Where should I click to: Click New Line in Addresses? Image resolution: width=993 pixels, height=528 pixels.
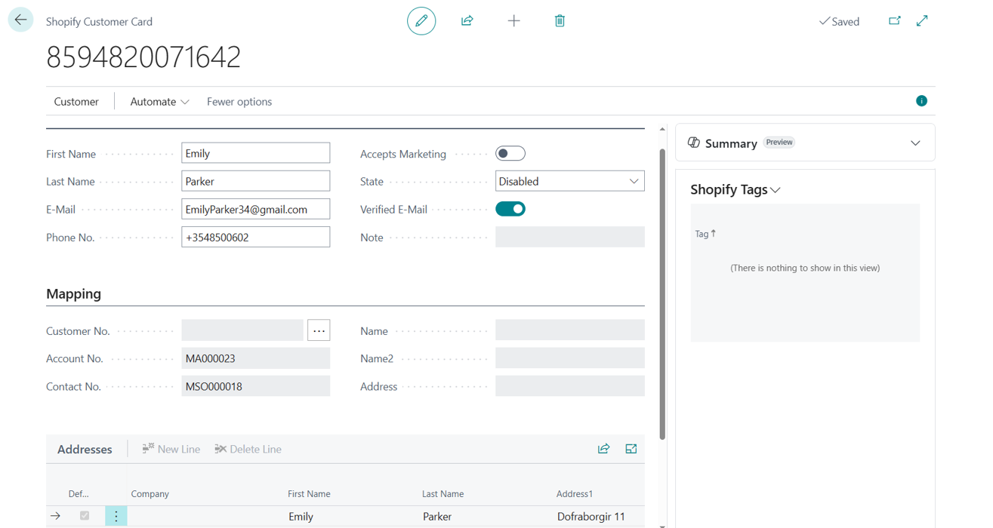coord(171,449)
